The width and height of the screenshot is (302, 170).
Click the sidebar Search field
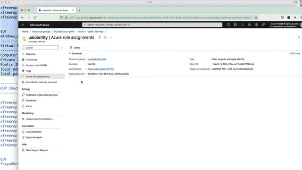40,48
